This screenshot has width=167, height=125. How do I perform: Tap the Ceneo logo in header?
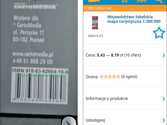(x=94, y=1)
